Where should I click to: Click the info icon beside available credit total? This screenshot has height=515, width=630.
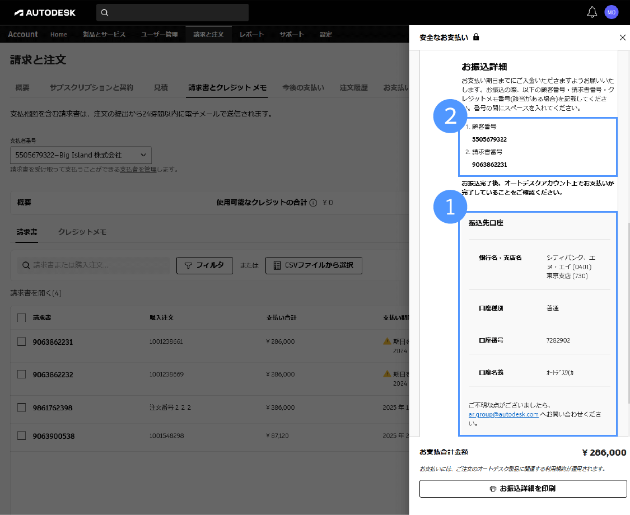point(313,203)
